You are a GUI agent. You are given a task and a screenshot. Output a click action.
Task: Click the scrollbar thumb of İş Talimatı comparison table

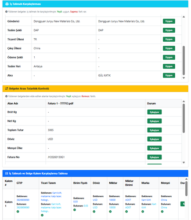click(184, 60)
